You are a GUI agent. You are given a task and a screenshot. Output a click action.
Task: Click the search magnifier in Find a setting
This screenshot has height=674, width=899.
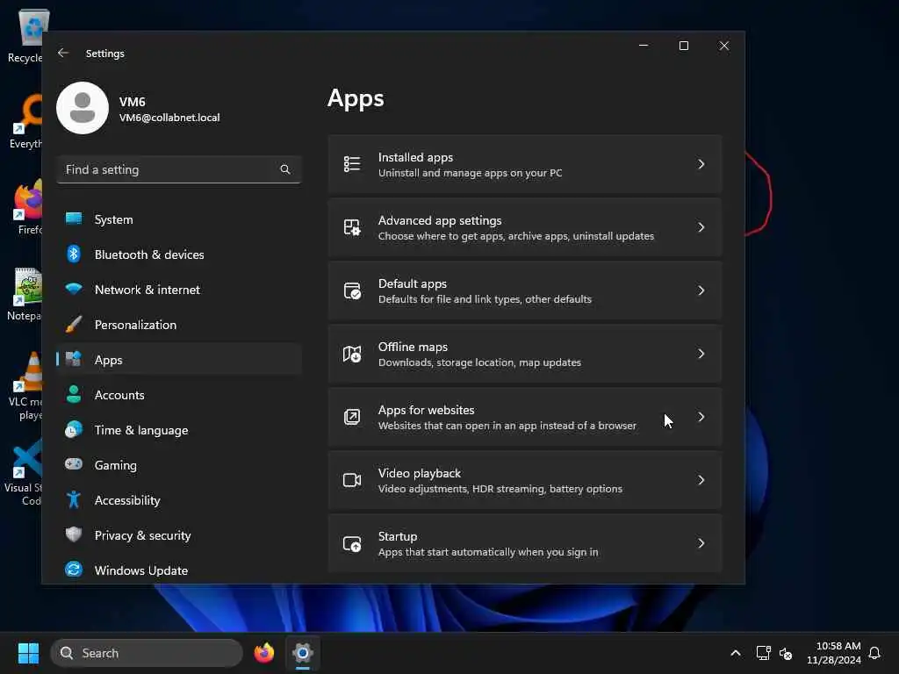(x=285, y=169)
